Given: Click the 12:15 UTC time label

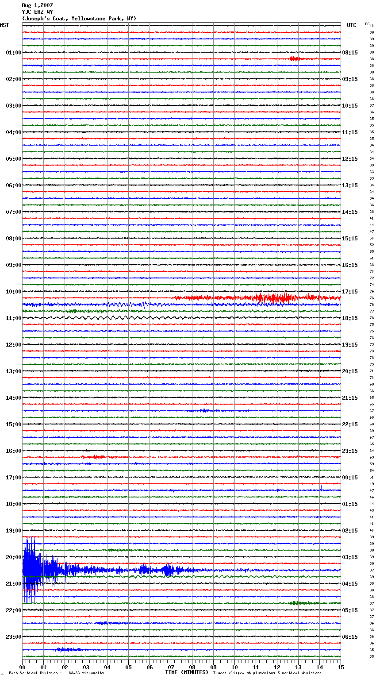Looking at the screenshot, I should tap(350, 159).
